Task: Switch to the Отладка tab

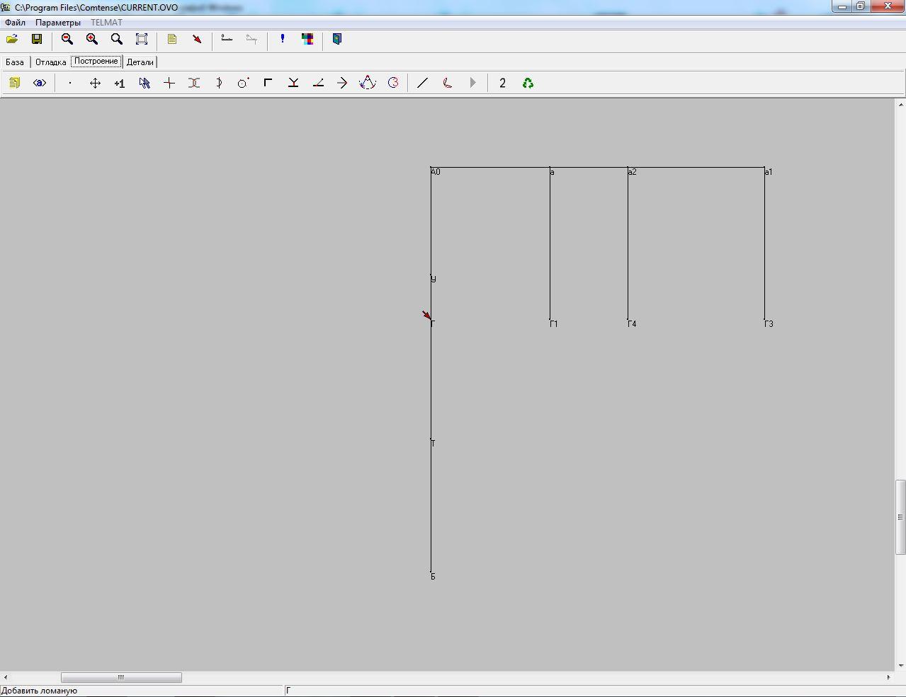Action: [x=51, y=62]
